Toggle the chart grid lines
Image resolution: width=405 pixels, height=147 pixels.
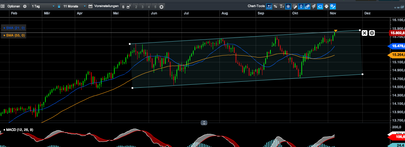click(x=288, y=6)
